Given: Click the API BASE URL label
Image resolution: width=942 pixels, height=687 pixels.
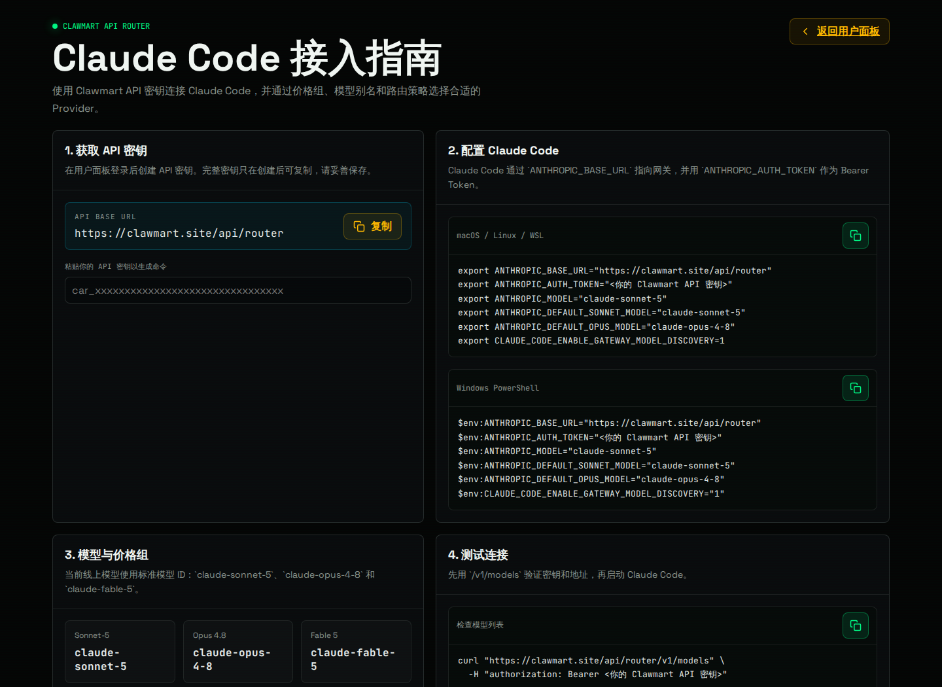Looking at the screenshot, I should [x=105, y=217].
